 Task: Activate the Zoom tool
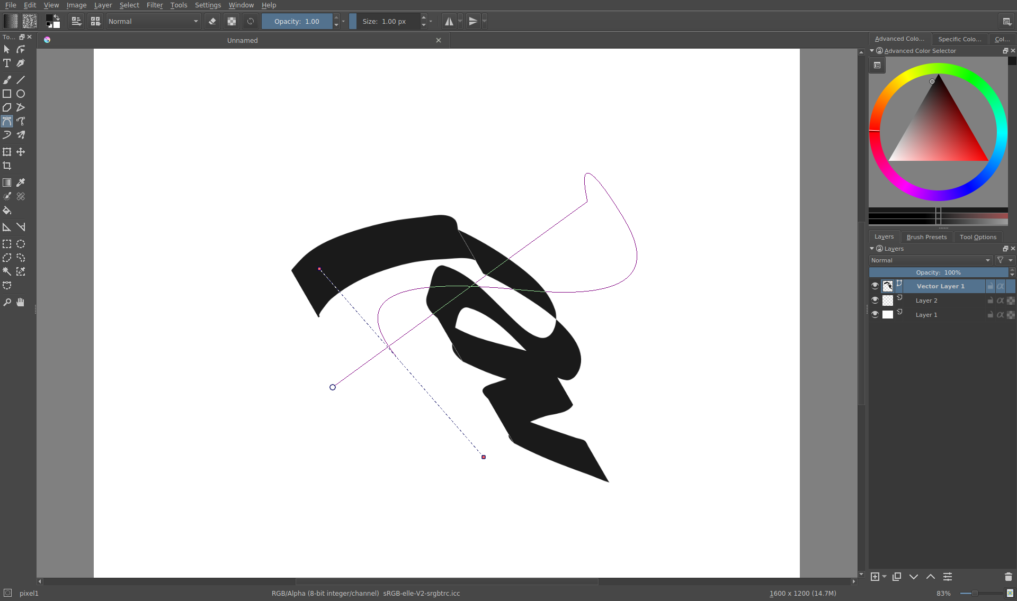point(7,302)
